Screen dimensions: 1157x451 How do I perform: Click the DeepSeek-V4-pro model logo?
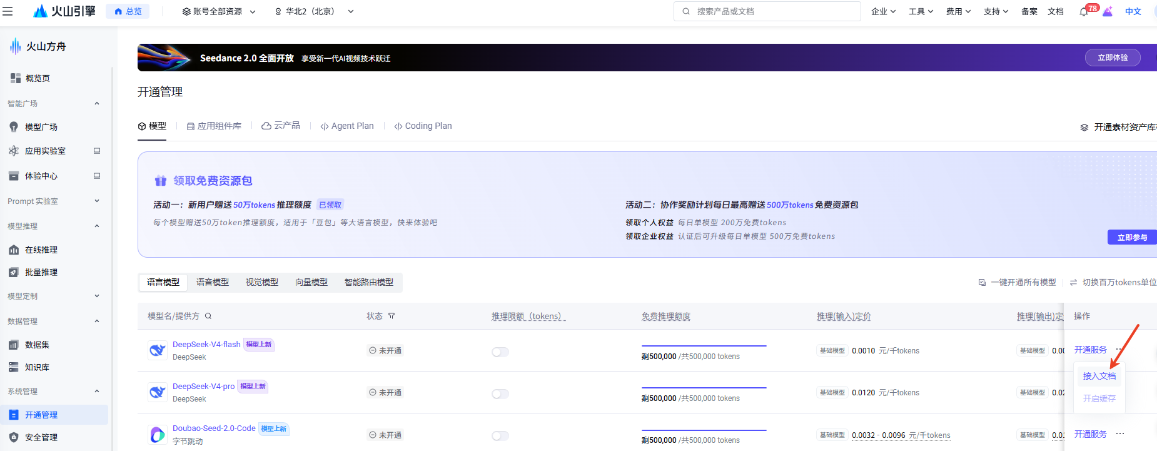tap(157, 392)
